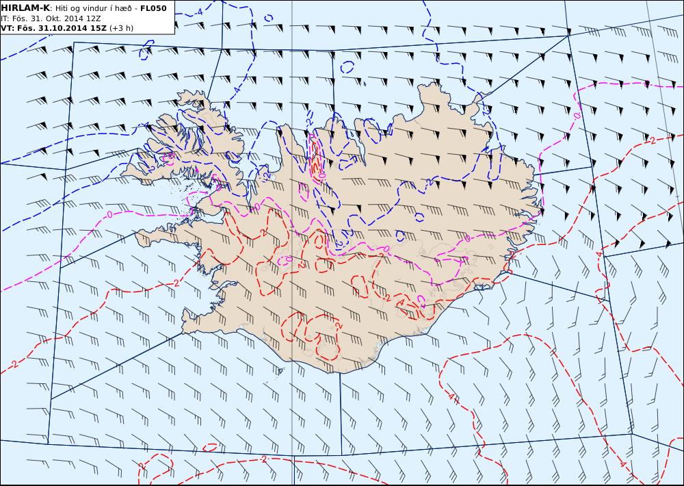Click the 'VT: Fös. 31.10.2014 15Z' valid time
684x486 pixels.
[x=53, y=28]
